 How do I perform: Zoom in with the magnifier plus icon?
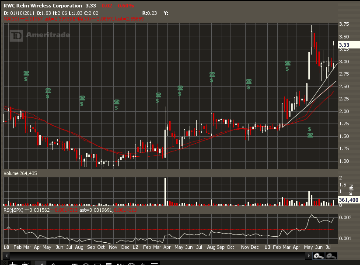click(x=317, y=256)
